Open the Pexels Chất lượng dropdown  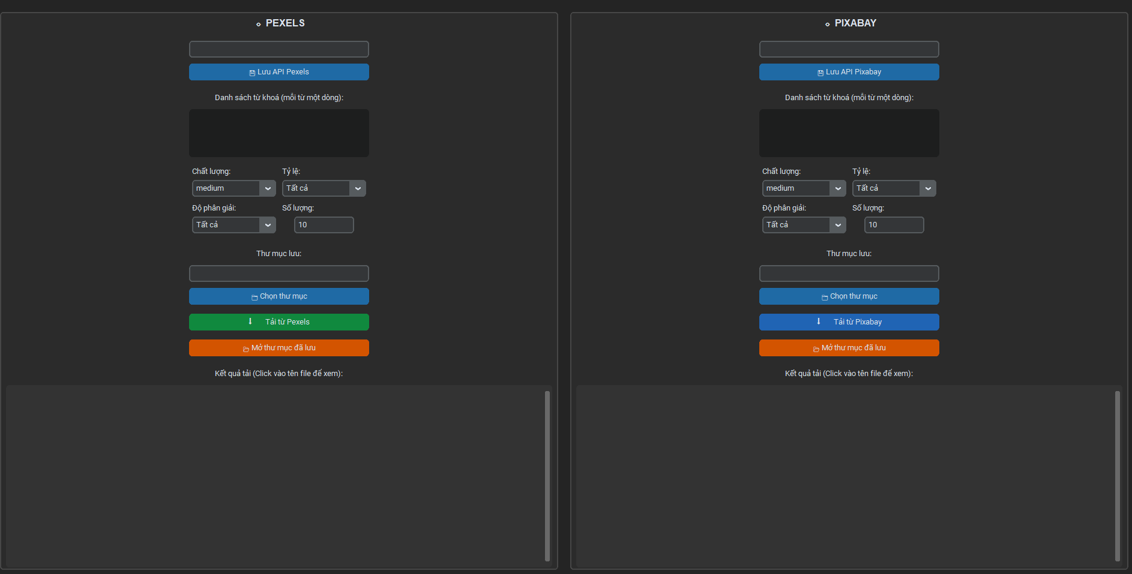pyautogui.click(x=233, y=188)
